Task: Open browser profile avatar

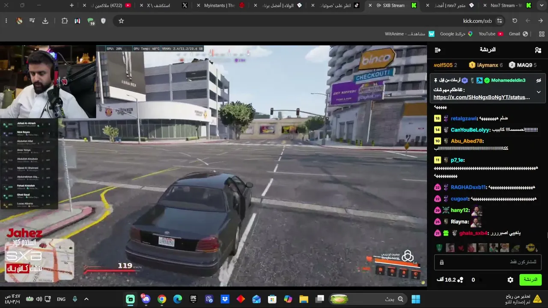Action: point(19,21)
